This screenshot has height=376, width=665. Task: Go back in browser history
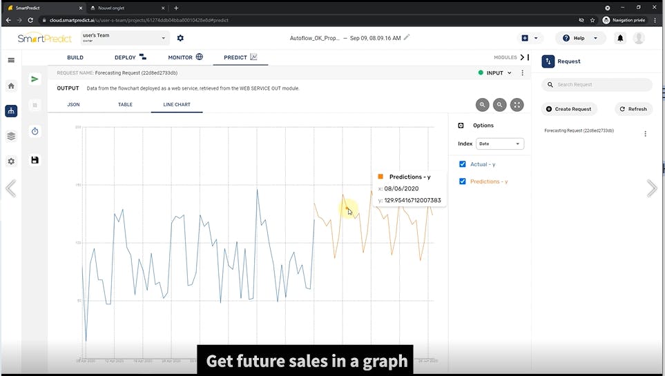[x=8, y=20]
